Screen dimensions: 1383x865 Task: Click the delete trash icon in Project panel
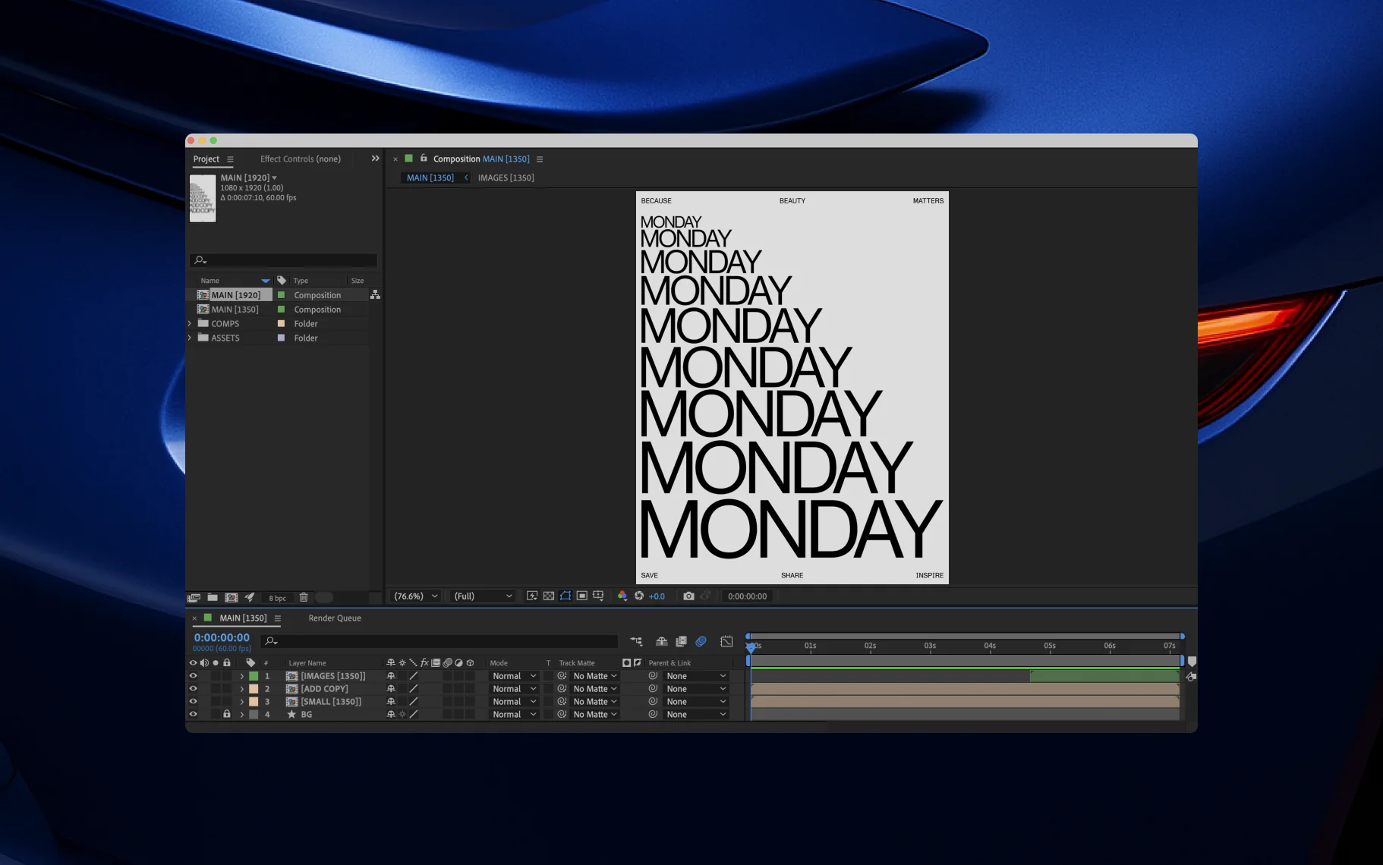(304, 598)
